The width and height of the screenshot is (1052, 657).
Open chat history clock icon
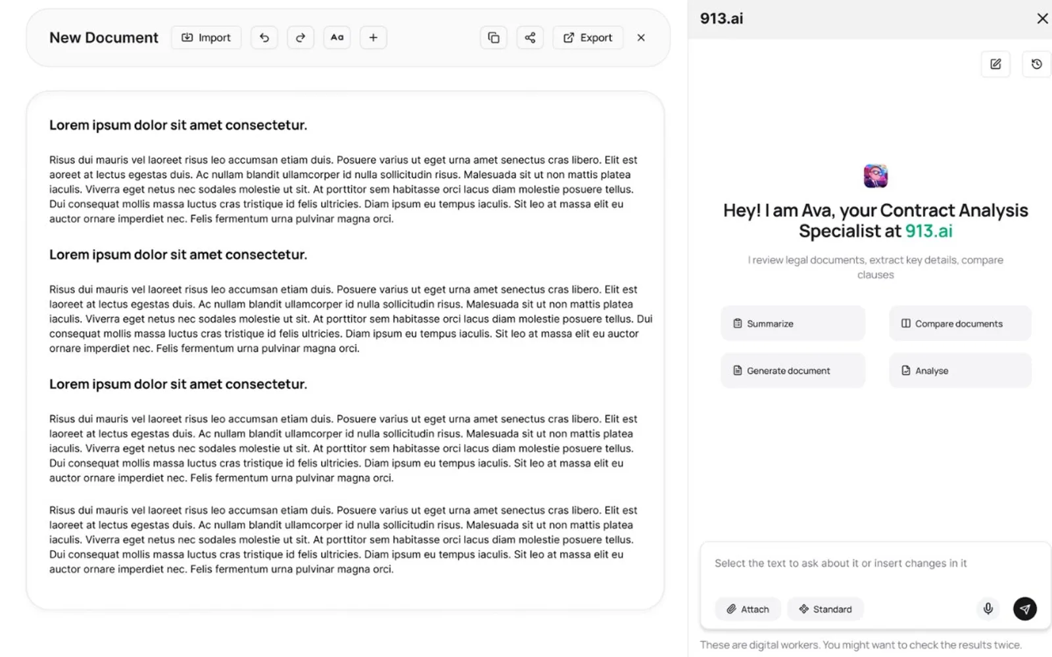1037,64
